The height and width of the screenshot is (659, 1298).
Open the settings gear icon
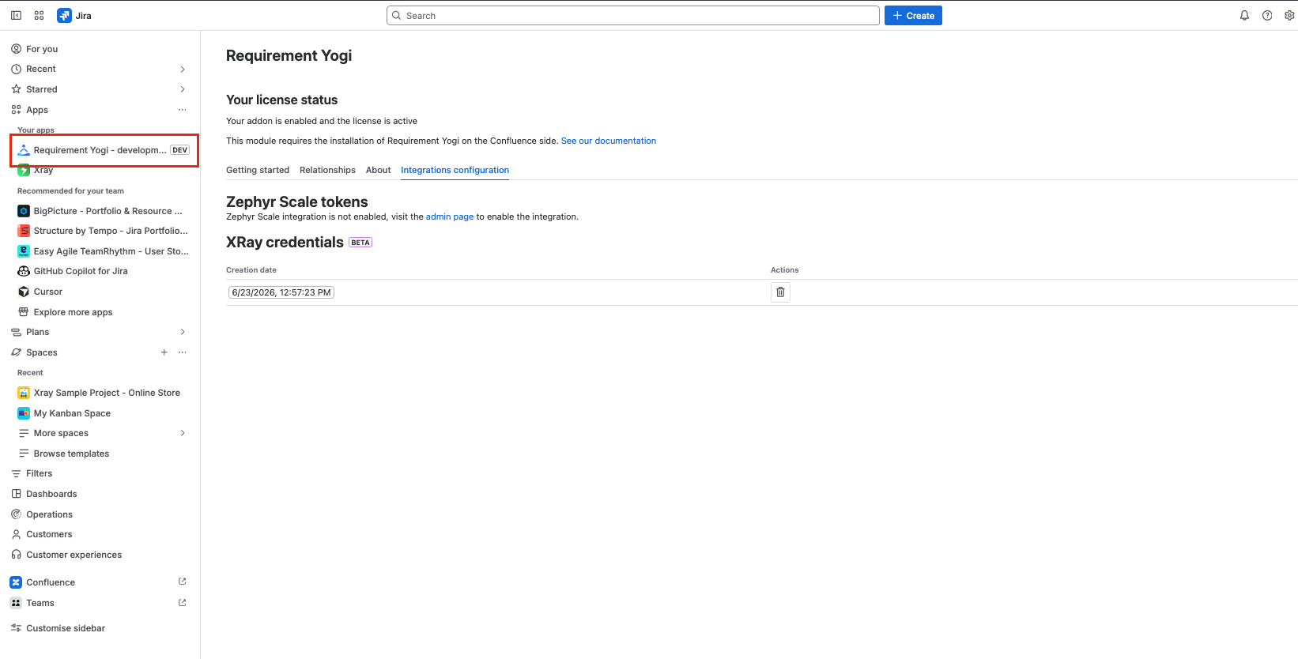(x=1289, y=16)
